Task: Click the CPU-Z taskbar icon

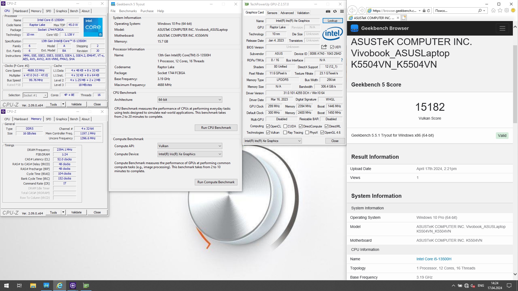Action: [73, 286]
